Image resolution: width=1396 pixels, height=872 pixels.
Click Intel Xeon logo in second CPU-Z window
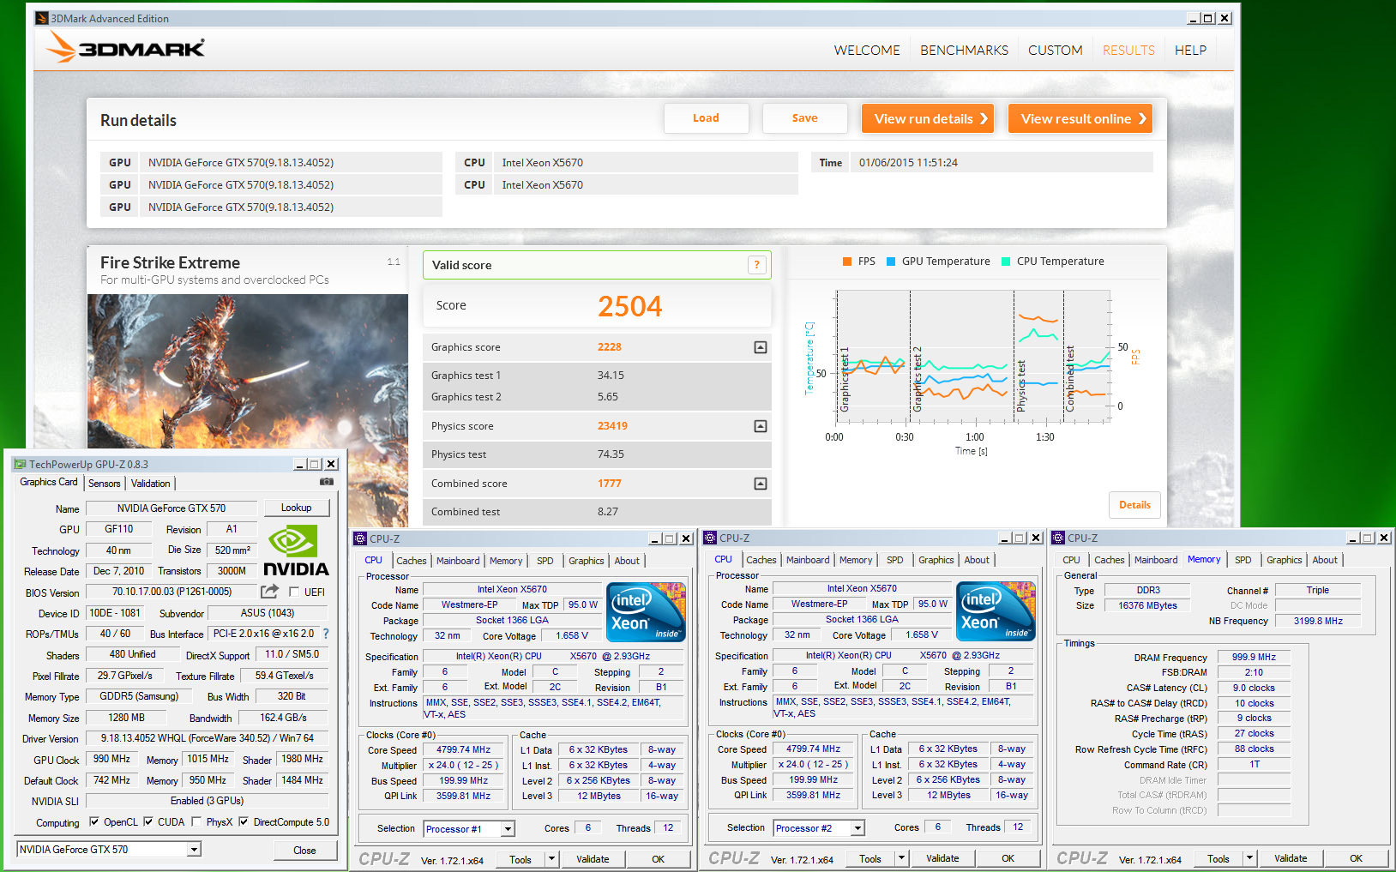(x=996, y=611)
